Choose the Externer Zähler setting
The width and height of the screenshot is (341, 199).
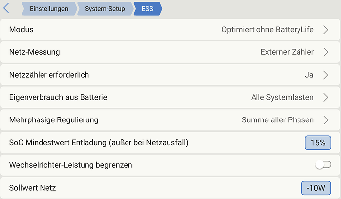(287, 52)
